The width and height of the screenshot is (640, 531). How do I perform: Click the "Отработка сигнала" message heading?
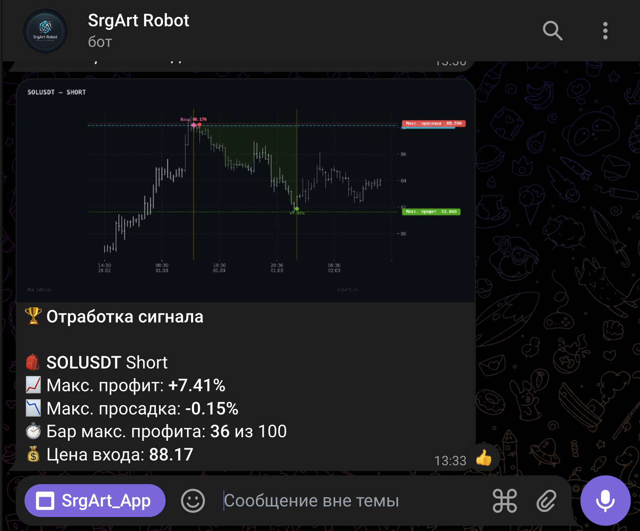pyautogui.click(x=125, y=316)
